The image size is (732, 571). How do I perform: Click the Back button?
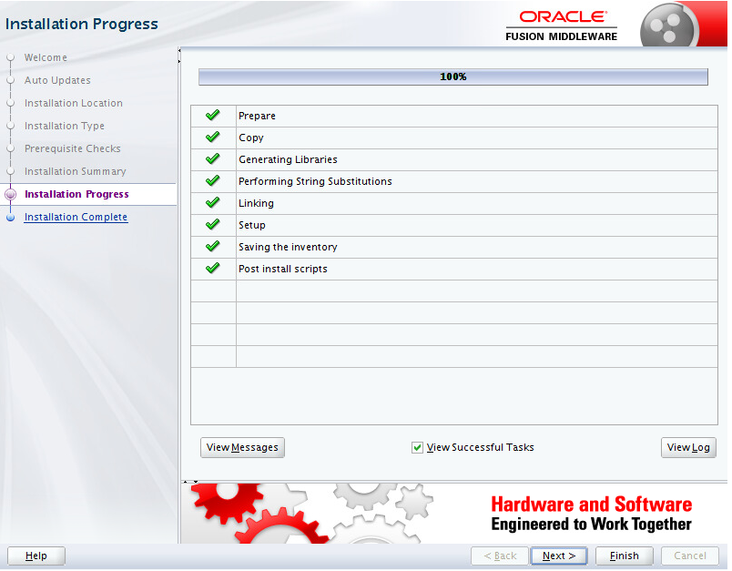500,556
